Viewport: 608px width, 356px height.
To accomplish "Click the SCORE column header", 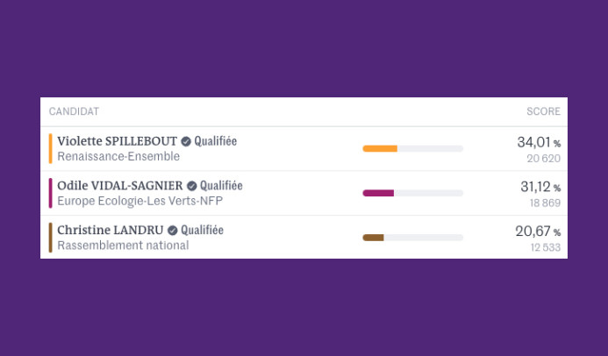I will 543,111.
